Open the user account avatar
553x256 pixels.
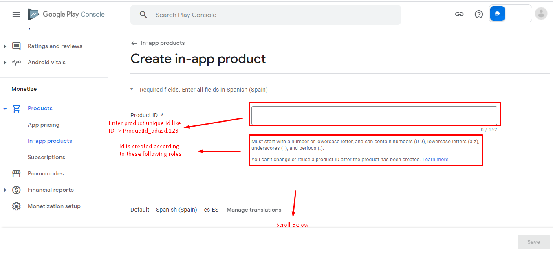(541, 13)
